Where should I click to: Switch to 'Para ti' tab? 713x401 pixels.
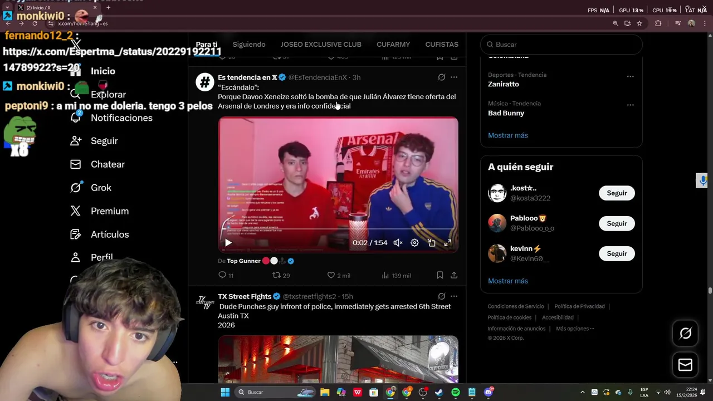pyautogui.click(x=207, y=45)
